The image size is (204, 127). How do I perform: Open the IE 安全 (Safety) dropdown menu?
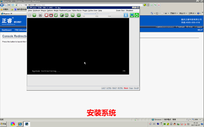(x=183, y=13)
